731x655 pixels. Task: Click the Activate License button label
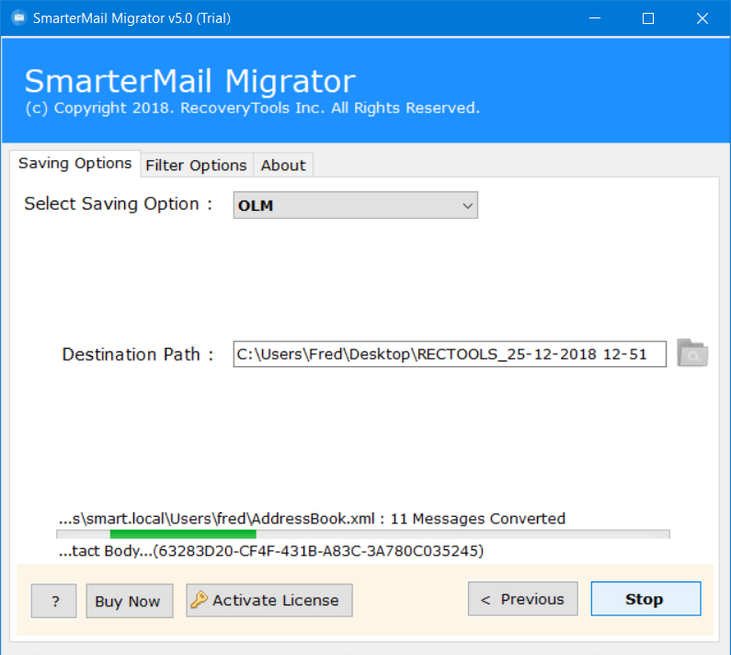click(276, 600)
